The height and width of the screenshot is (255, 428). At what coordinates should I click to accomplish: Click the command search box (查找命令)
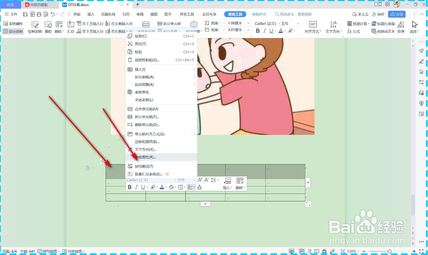(294, 14)
